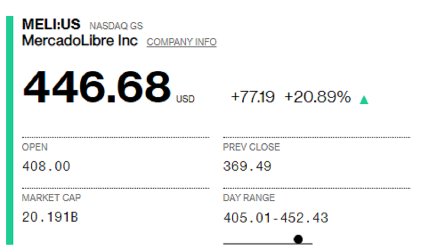Screen dimensions: 421x250
Task: Click the PREV CLOSE label
Action: point(251,147)
